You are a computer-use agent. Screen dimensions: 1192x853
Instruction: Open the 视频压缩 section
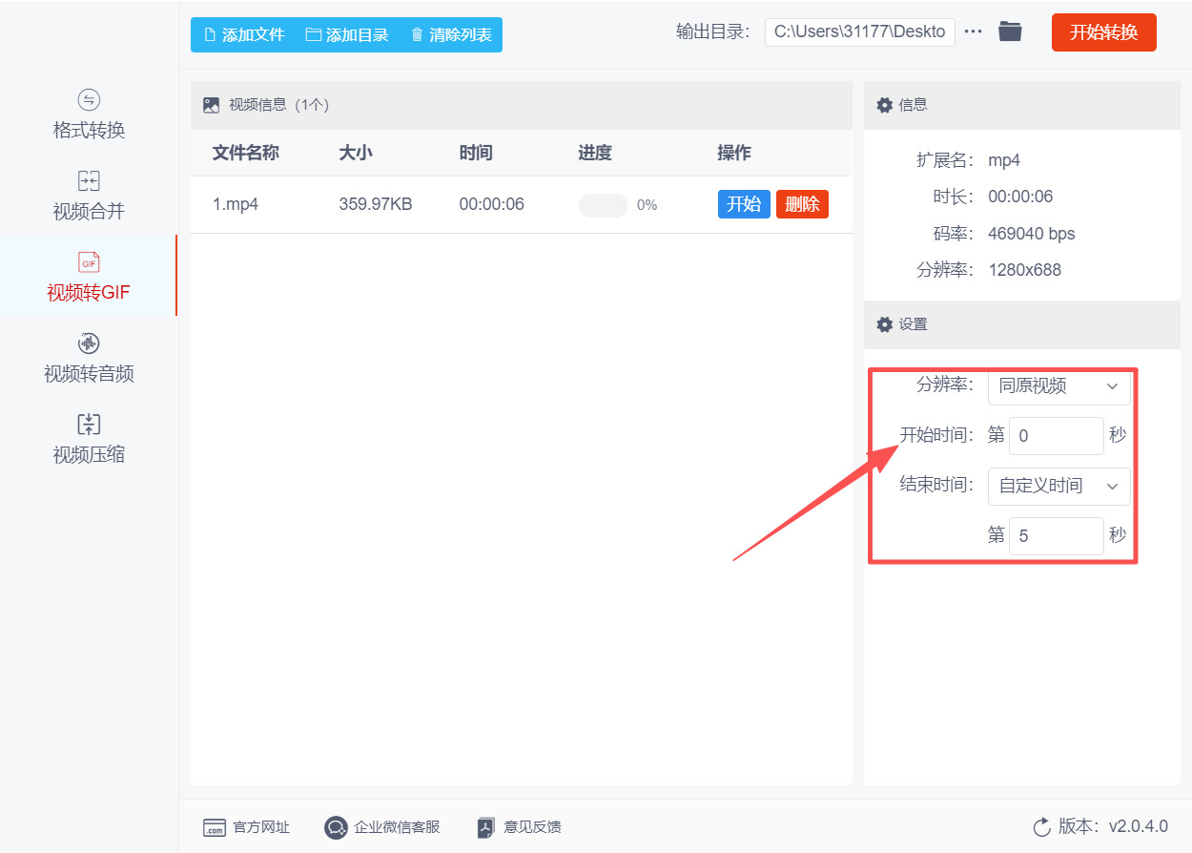coord(89,439)
